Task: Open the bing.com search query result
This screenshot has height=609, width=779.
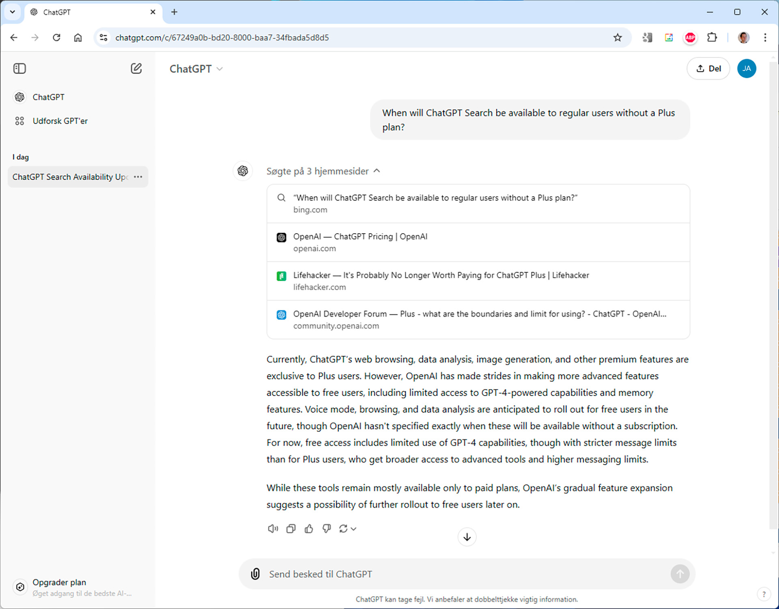Action: tap(478, 204)
